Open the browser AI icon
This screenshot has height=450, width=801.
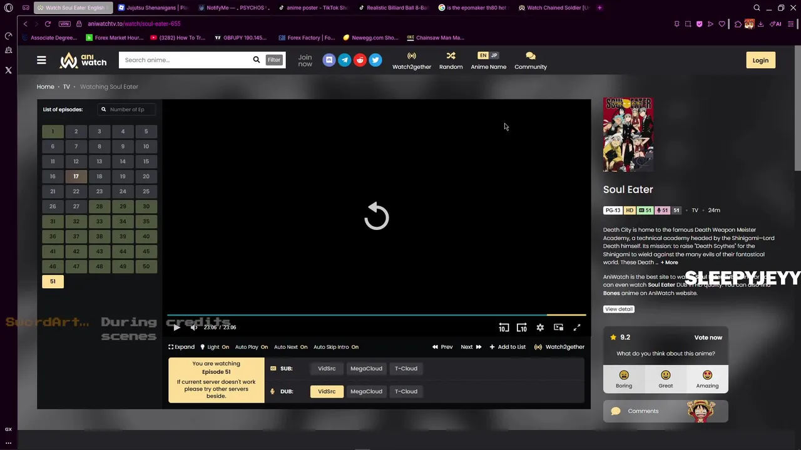click(776, 24)
